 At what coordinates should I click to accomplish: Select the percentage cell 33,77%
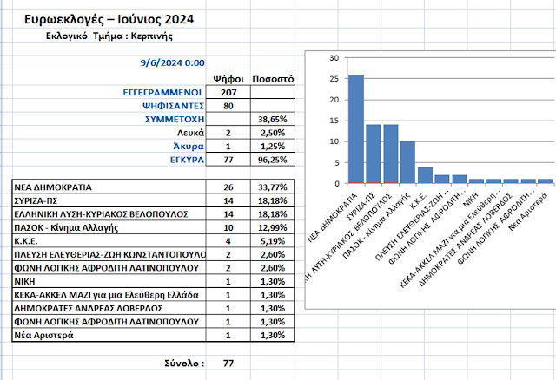coord(273,187)
